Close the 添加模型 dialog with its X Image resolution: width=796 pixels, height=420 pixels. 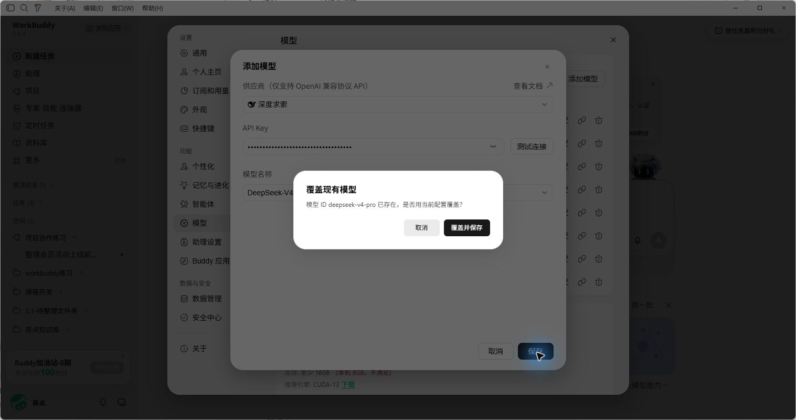(x=547, y=67)
